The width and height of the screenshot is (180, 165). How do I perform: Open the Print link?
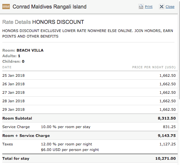pyautogui.click(x=149, y=7)
